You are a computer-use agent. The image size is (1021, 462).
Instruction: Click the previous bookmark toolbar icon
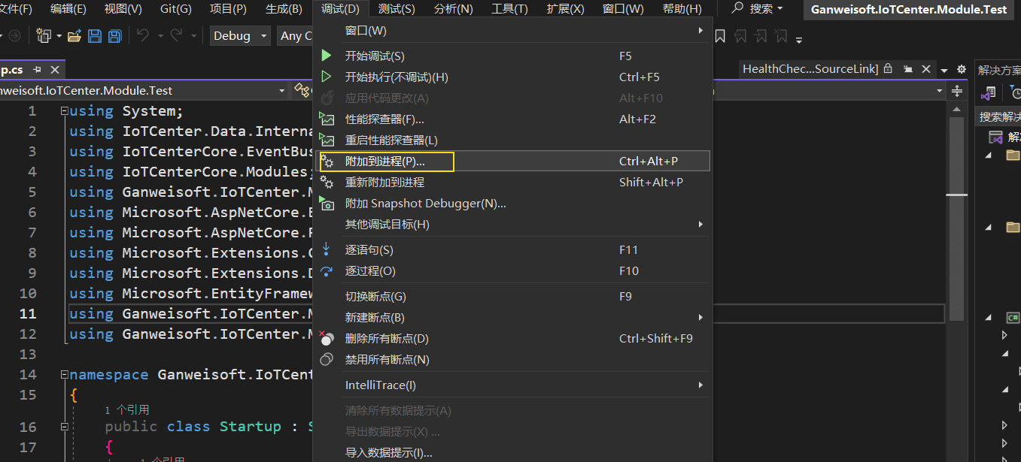741,36
